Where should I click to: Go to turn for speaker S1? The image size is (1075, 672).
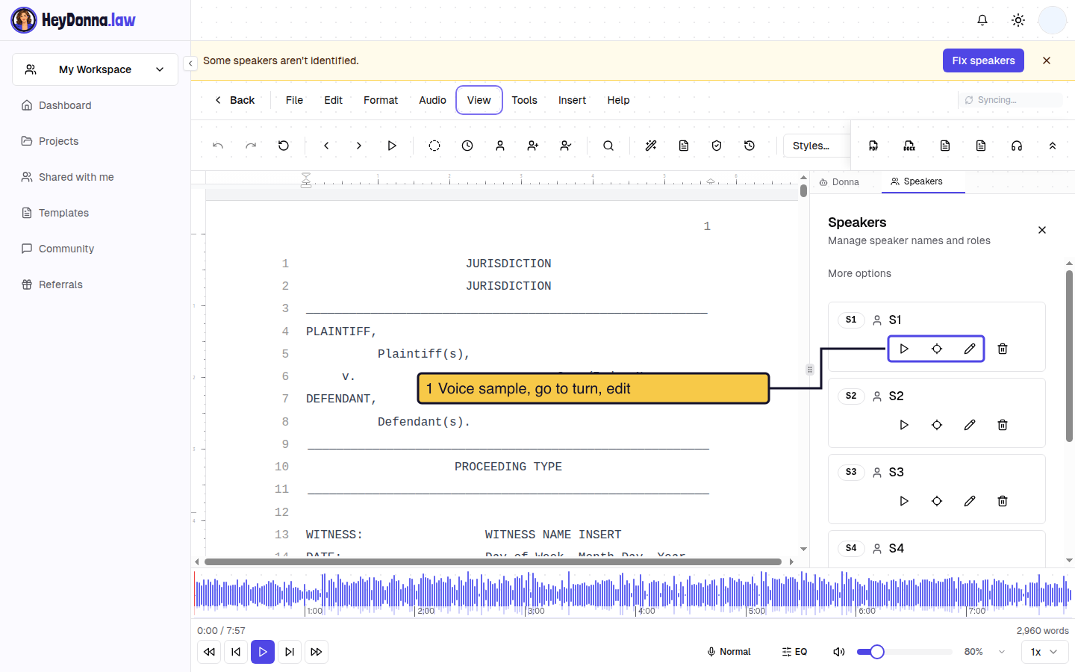click(937, 349)
